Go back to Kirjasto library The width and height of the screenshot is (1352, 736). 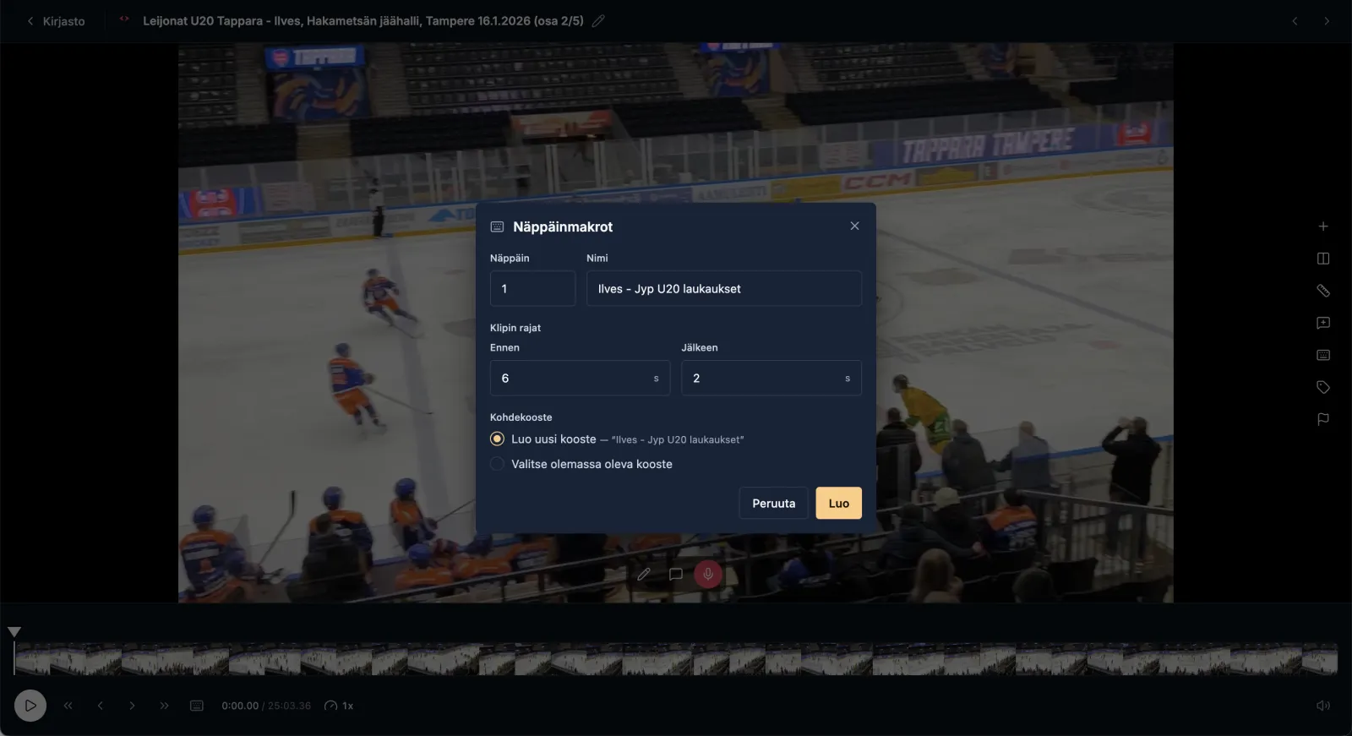point(56,21)
